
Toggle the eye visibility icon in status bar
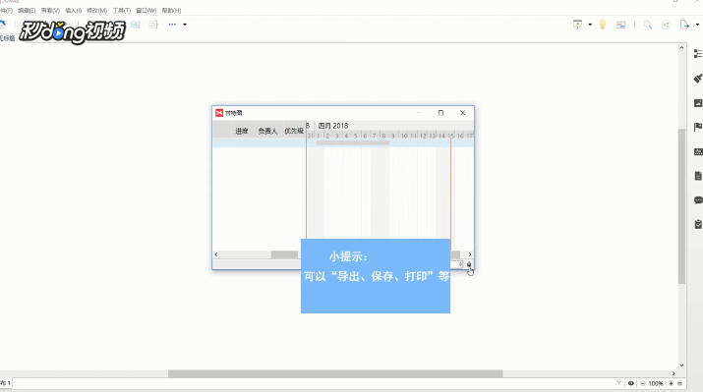click(x=631, y=383)
